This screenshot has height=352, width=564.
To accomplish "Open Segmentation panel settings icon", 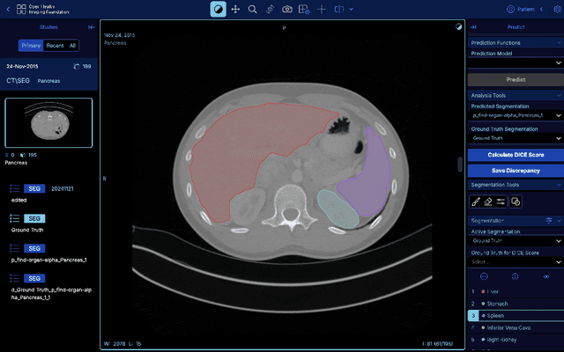I will tap(548, 221).
